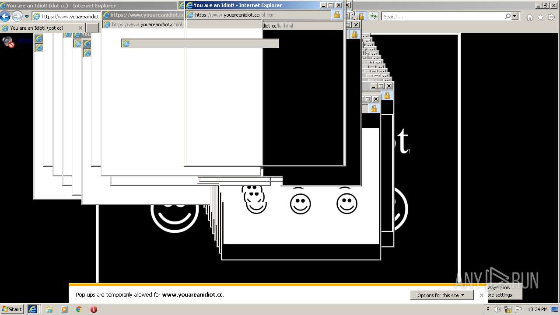Open a new tab in main window
The image size is (560, 315).
(92, 28)
